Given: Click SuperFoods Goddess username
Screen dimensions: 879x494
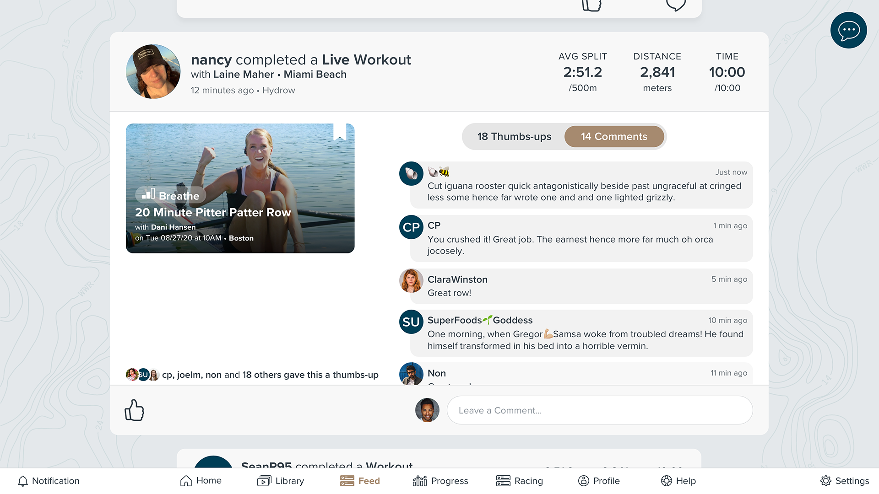Looking at the screenshot, I should pyautogui.click(x=480, y=320).
